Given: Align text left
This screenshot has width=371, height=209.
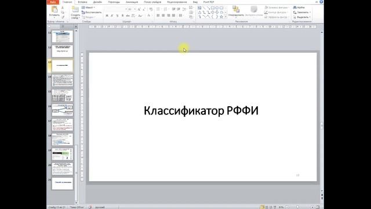Looking at the screenshot, I should click(x=158, y=16).
